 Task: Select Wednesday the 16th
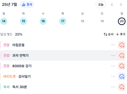coord(43,21)
